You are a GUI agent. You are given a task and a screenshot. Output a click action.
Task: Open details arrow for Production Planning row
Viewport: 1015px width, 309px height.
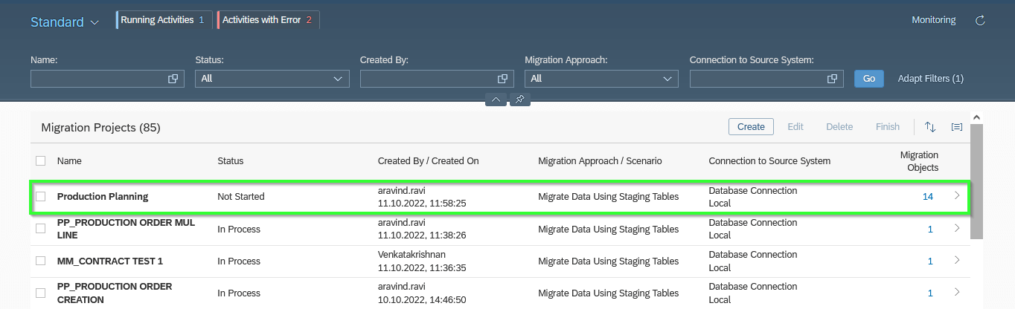[x=957, y=196]
